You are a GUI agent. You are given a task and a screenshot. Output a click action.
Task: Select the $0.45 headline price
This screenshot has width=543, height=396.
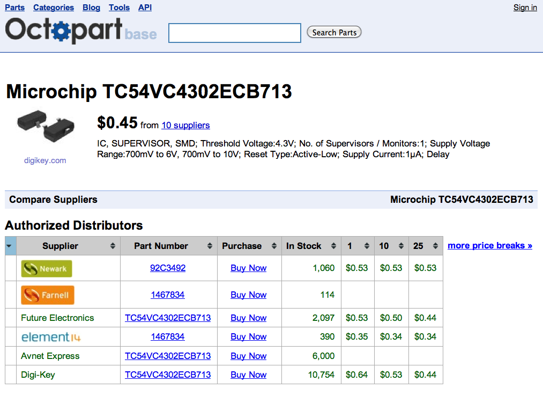click(x=117, y=123)
